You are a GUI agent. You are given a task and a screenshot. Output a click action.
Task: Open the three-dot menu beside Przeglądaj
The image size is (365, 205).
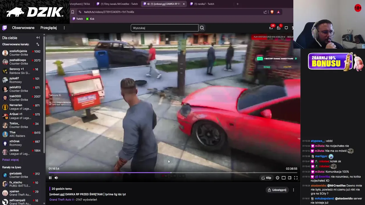click(x=64, y=28)
